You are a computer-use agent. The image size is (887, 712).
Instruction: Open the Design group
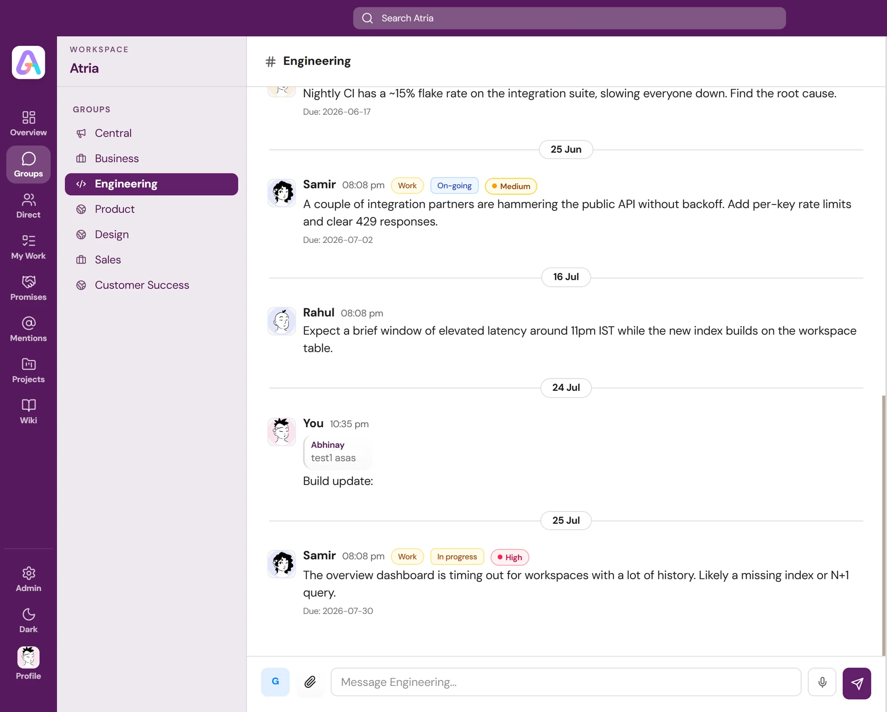(151, 235)
